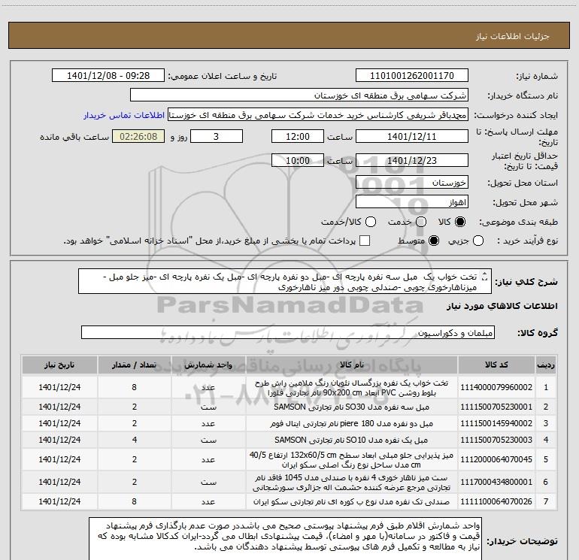
Task: Select product code 1115007052300003
Action: click(x=496, y=440)
